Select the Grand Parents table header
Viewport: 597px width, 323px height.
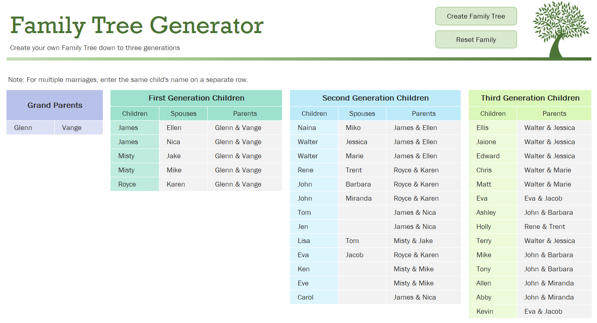54,105
